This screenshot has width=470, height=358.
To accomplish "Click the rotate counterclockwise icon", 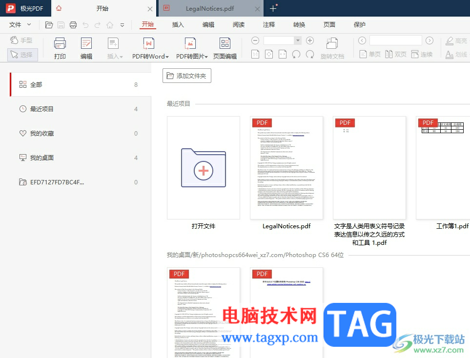I will [296, 54].
